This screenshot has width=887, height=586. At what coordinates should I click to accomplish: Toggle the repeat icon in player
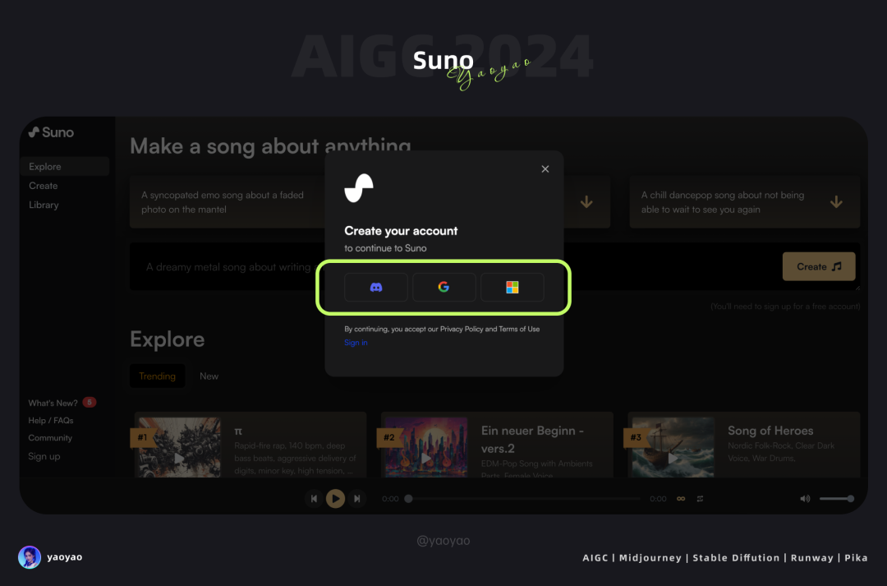click(701, 499)
